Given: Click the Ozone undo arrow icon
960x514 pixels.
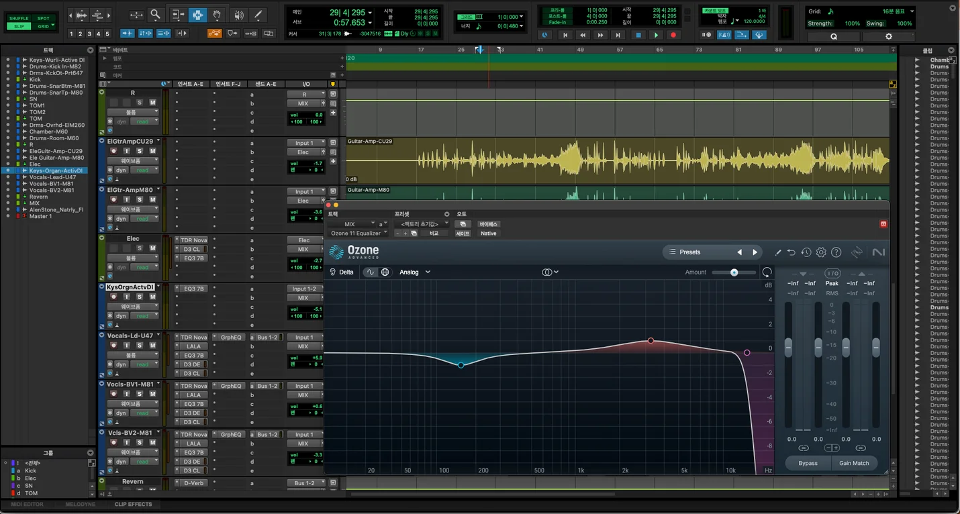Looking at the screenshot, I should click(791, 252).
